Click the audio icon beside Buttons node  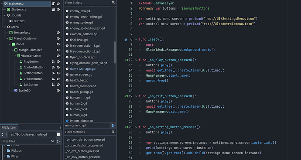[x=11, y=21]
